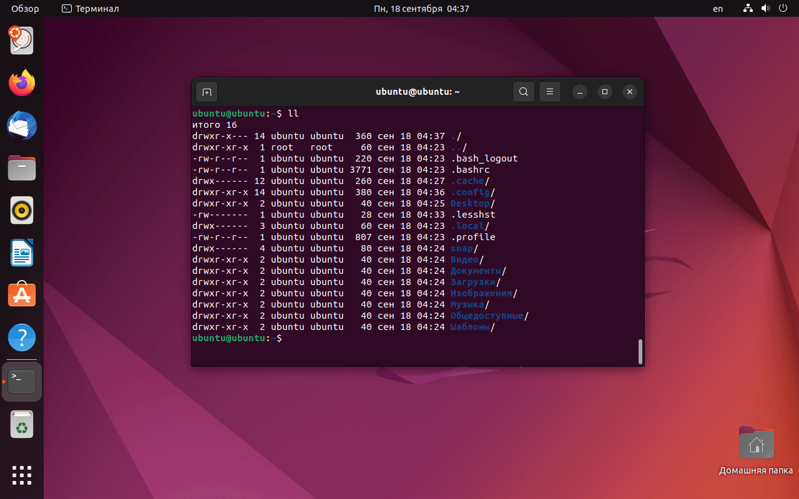The width and height of the screenshot is (799, 499).
Task: Switch the en keyboard layout indicator
Action: 718,9
